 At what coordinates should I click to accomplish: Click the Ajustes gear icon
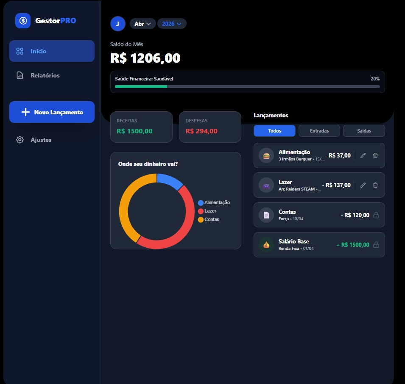pos(20,140)
